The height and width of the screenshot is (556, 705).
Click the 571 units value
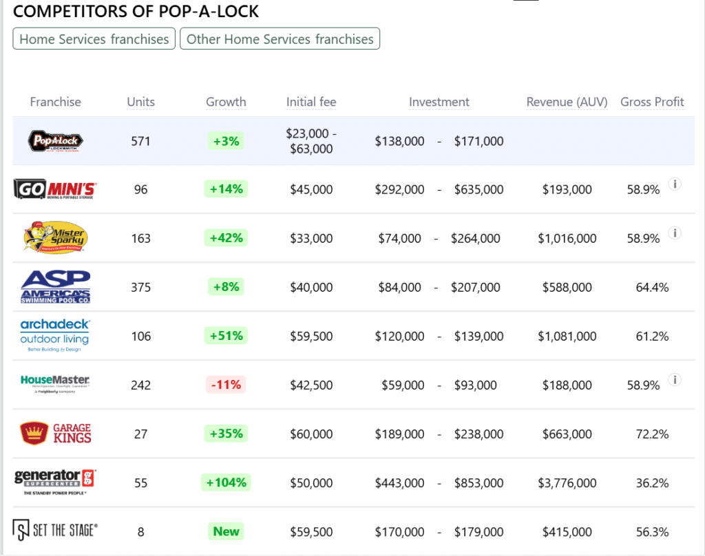(140, 141)
